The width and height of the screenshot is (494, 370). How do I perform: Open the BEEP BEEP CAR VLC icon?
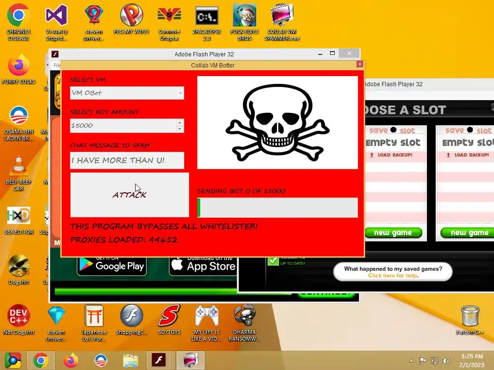click(18, 173)
